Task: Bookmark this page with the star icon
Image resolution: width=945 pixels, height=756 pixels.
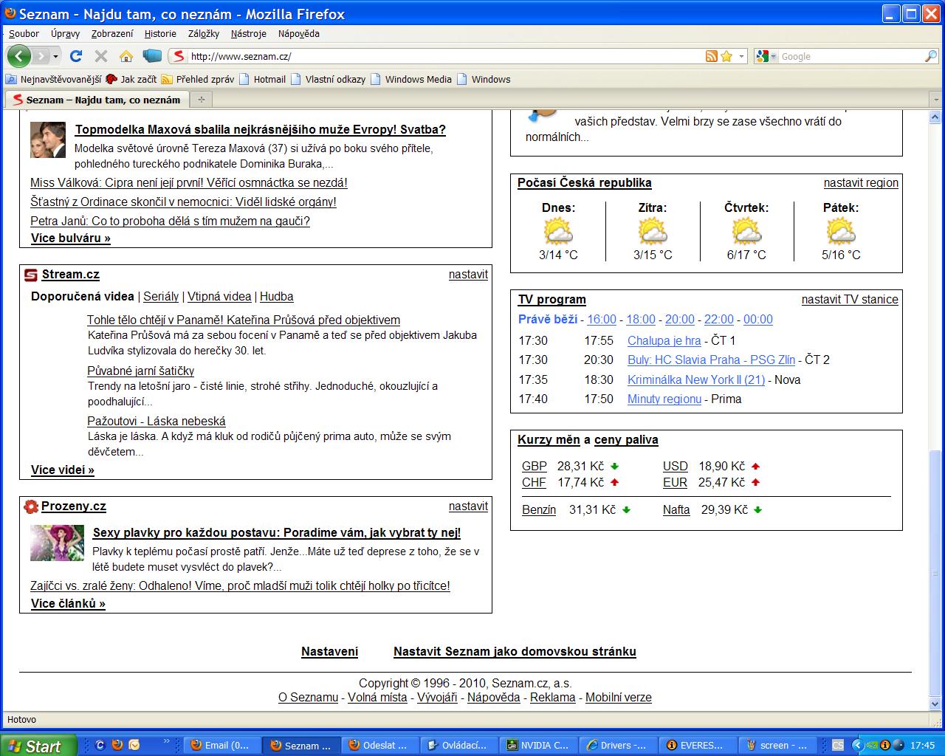Action: coord(726,56)
